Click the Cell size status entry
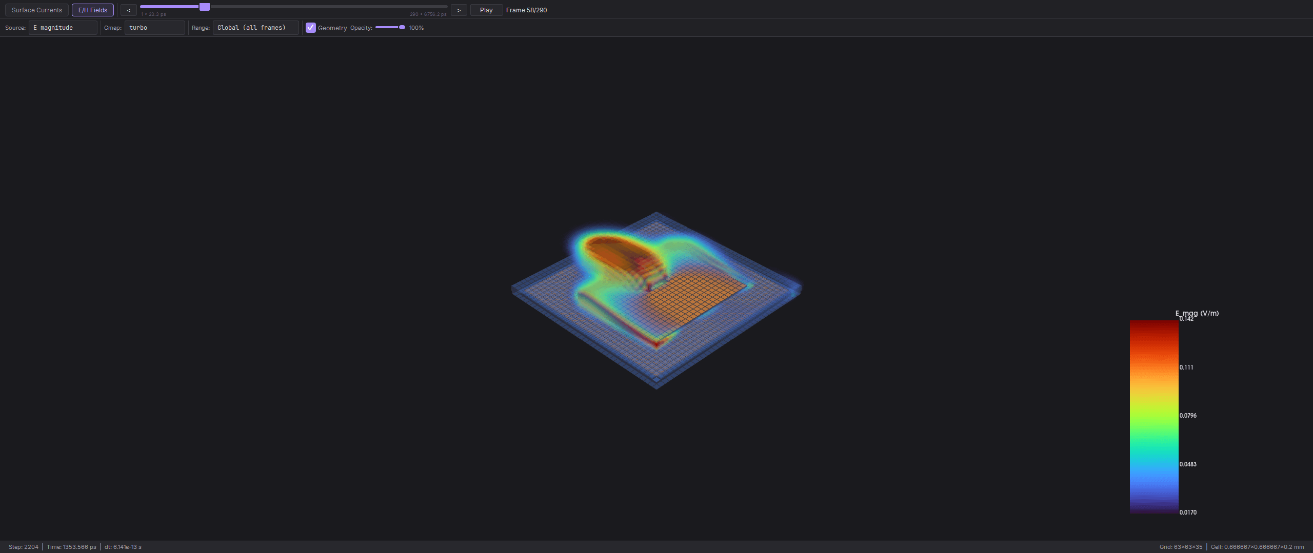Screen dimensions: 1313x553 coord(1258,547)
